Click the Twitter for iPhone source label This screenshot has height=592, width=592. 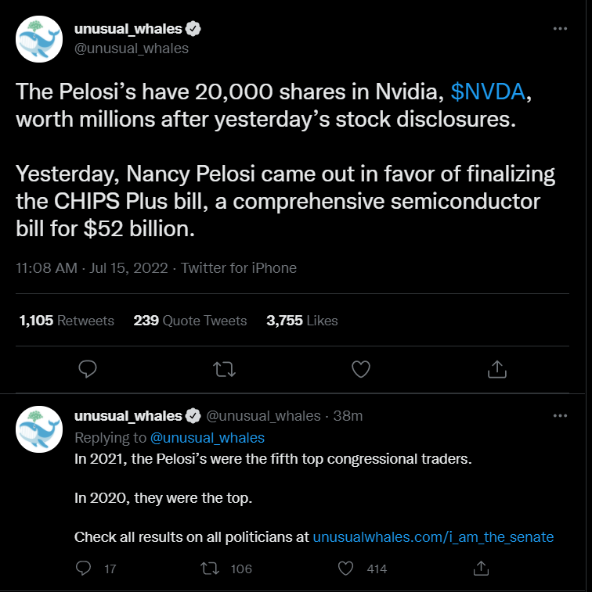pyautogui.click(x=239, y=268)
